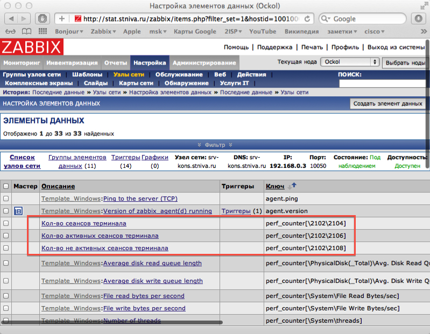Open the Администрирование tab
430x334 pixels.
point(204,62)
